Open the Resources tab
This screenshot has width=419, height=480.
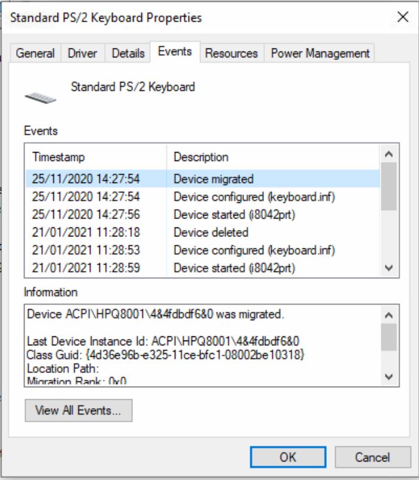pyautogui.click(x=232, y=53)
